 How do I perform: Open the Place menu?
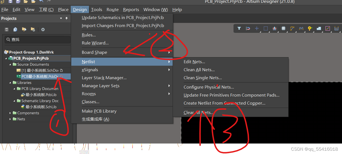point(63,10)
